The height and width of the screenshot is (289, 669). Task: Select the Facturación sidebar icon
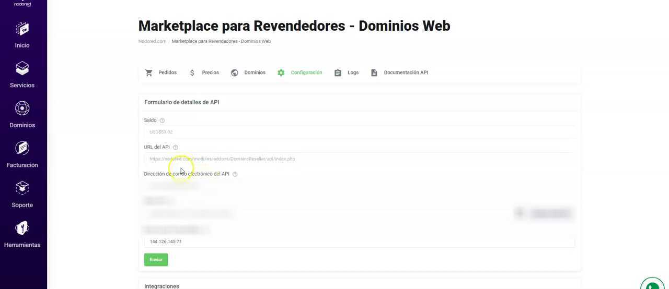tap(22, 148)
